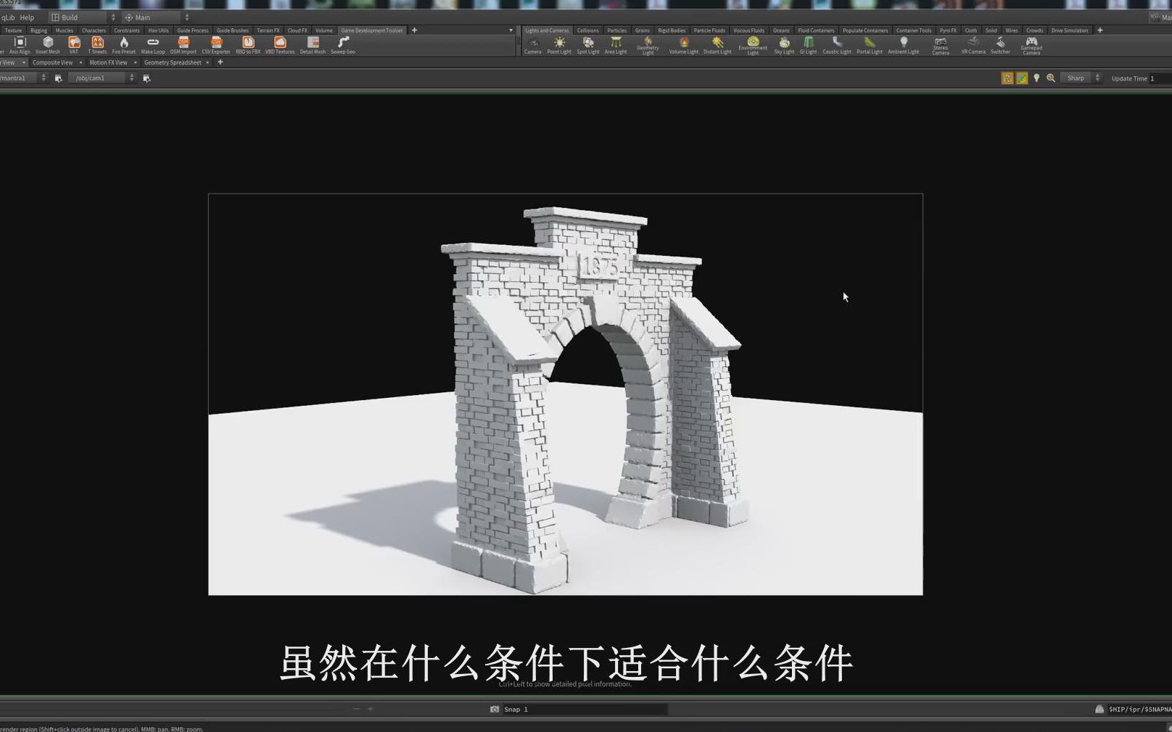Create an Environment Light
The image size is (1172, 732).
tap(753, 46)
